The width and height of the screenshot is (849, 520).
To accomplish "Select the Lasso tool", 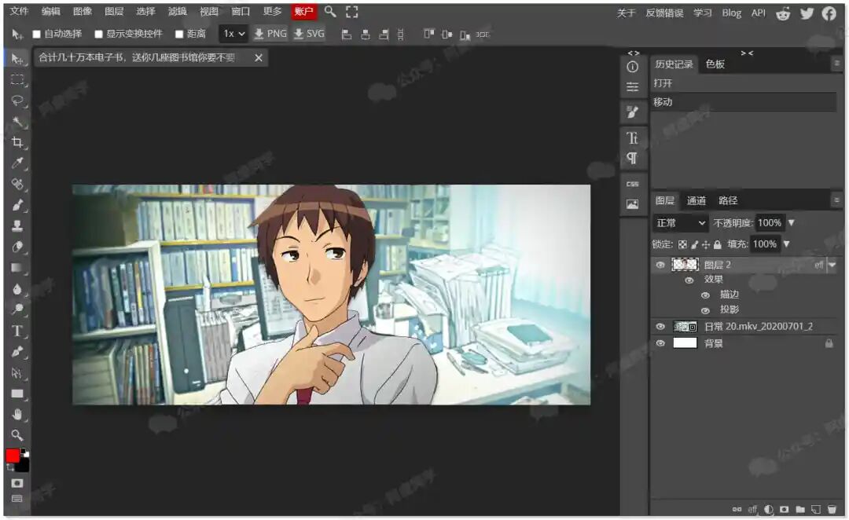I will 17,101.
